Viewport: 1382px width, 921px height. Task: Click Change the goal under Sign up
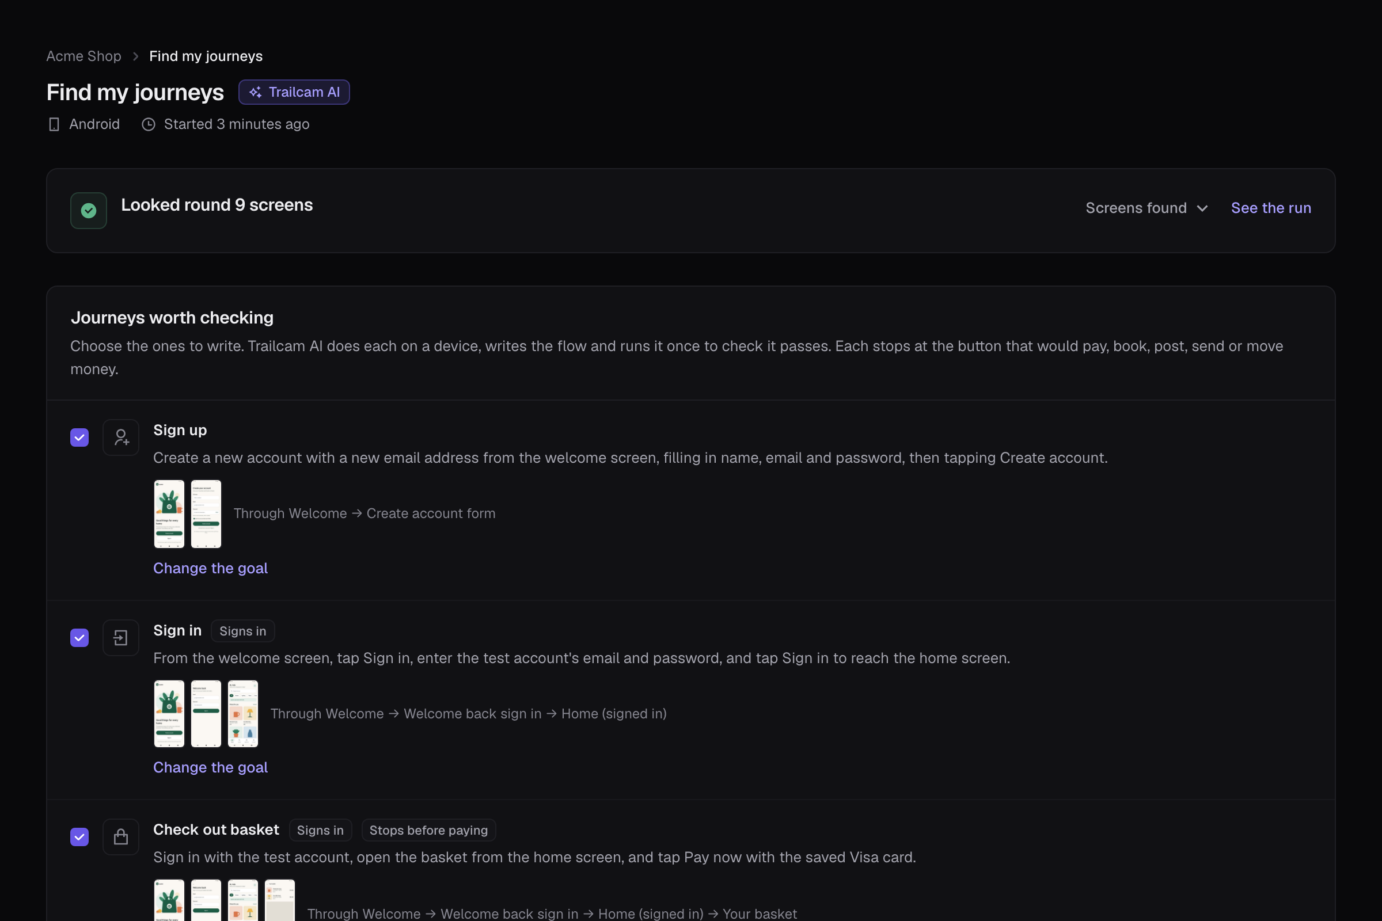click(210, 568)
